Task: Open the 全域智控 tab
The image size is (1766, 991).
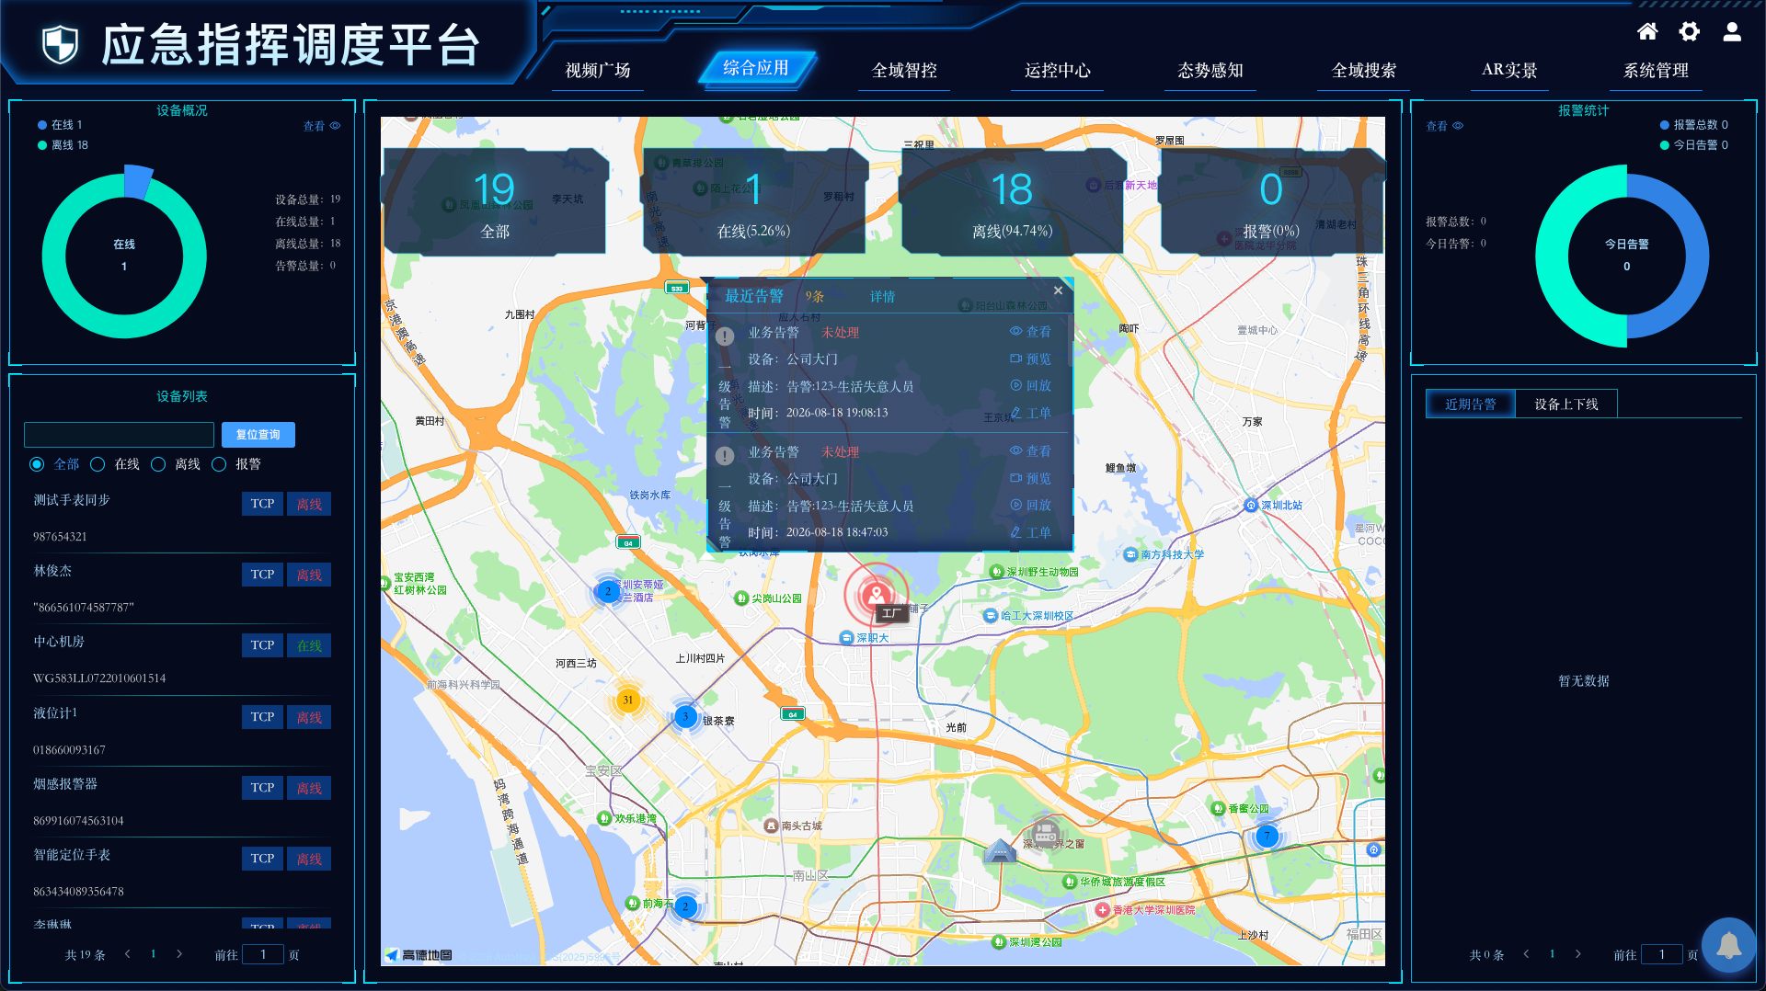Action: coord(904,71)
